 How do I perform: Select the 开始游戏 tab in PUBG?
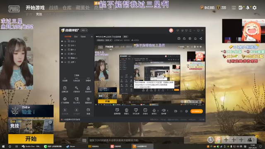pos(35,8)
